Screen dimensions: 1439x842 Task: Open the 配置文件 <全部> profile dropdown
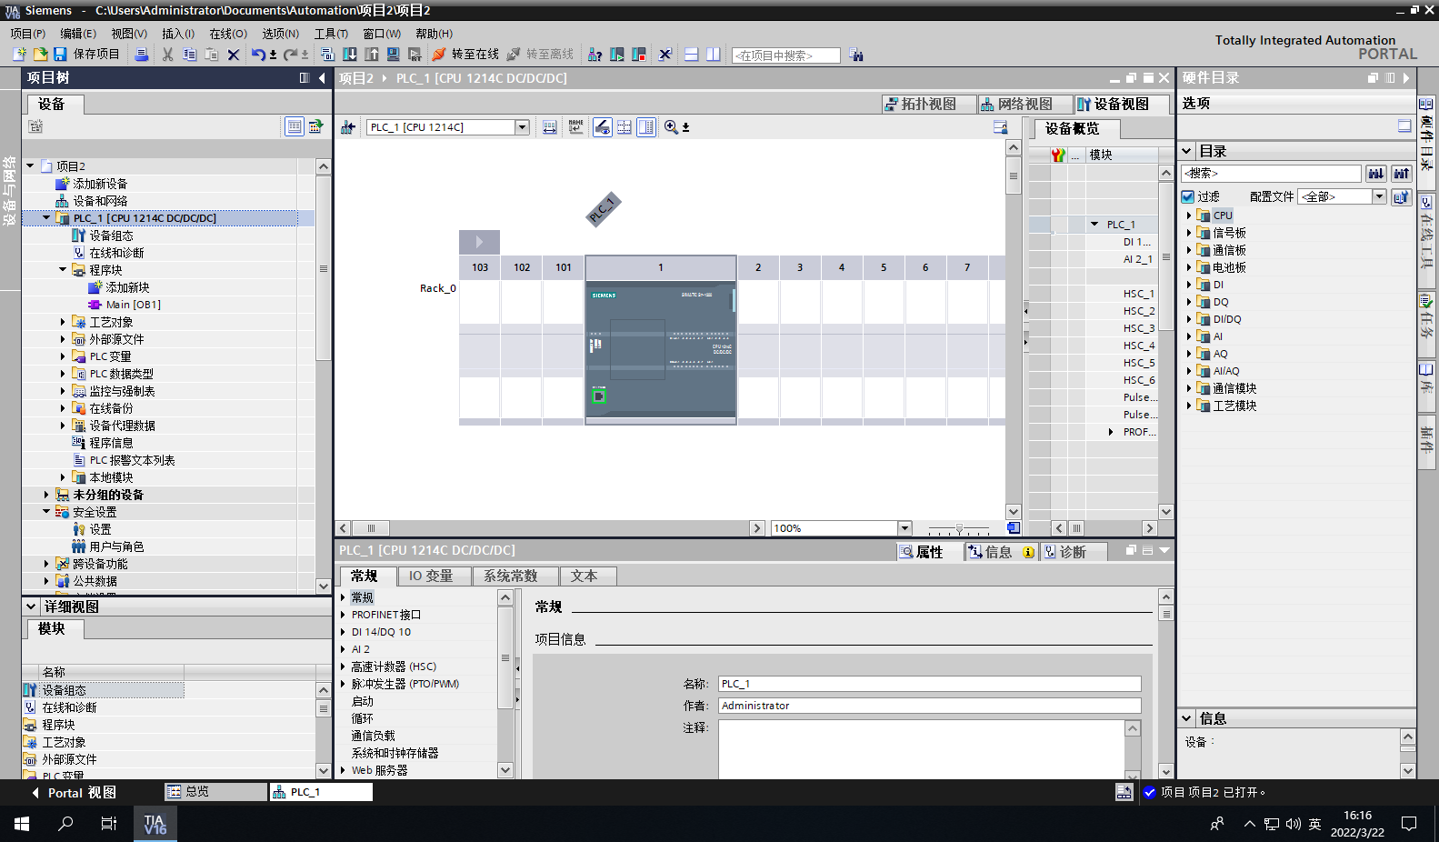tap(1379, 196)
